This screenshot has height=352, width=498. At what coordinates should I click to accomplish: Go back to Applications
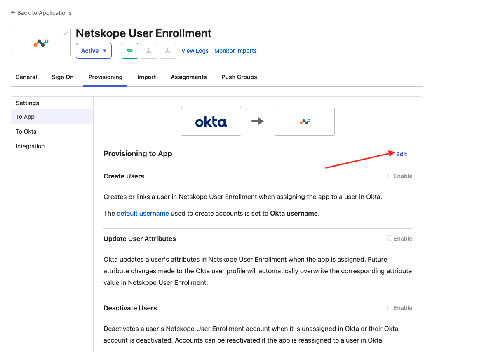41,13
